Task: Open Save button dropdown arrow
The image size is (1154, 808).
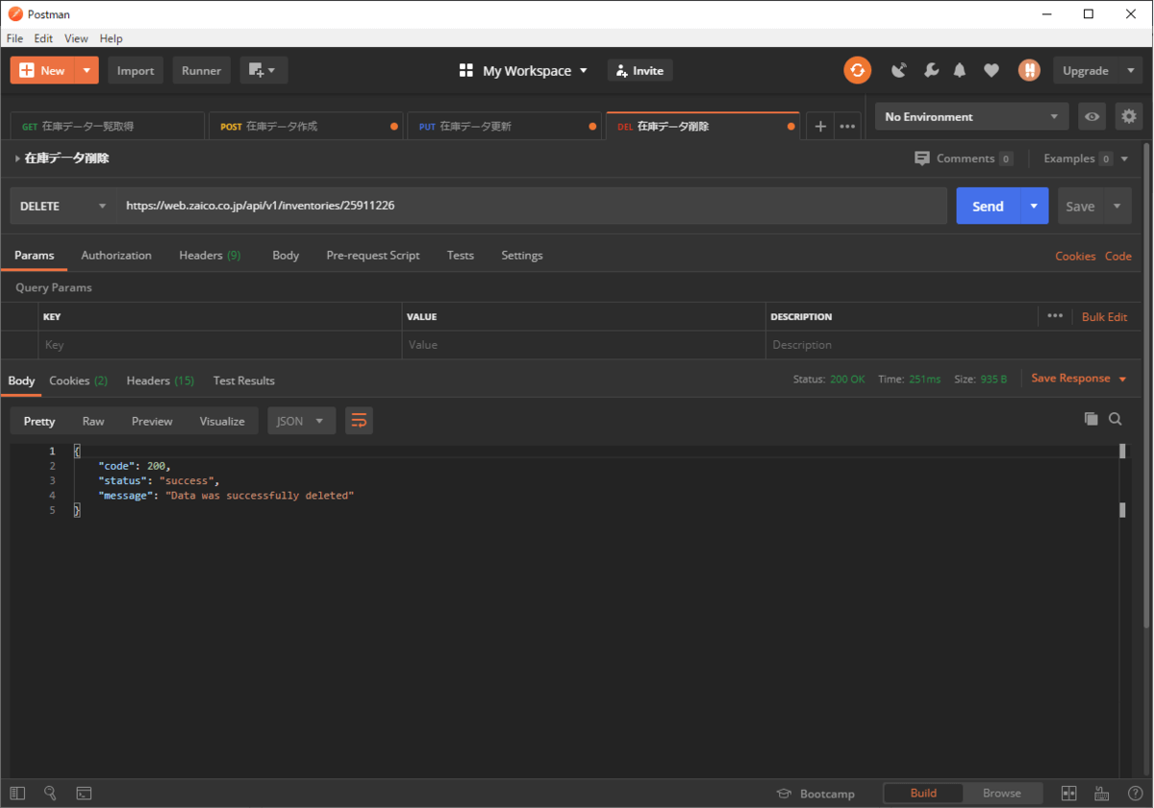Action: coord(1116,206)
